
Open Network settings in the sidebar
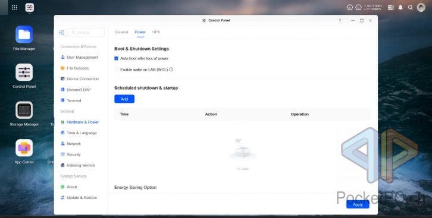pos(71,144)
